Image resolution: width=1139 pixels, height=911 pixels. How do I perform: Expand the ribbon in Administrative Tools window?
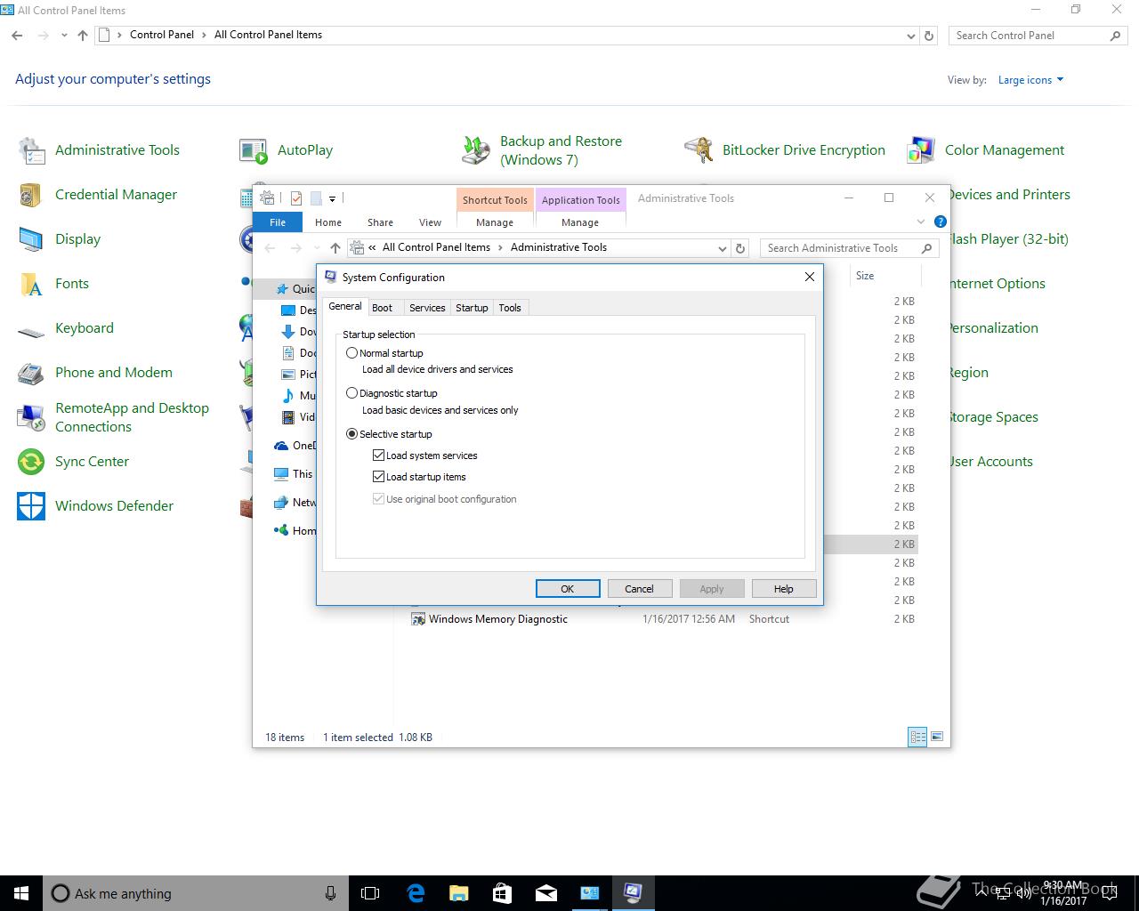921,222
